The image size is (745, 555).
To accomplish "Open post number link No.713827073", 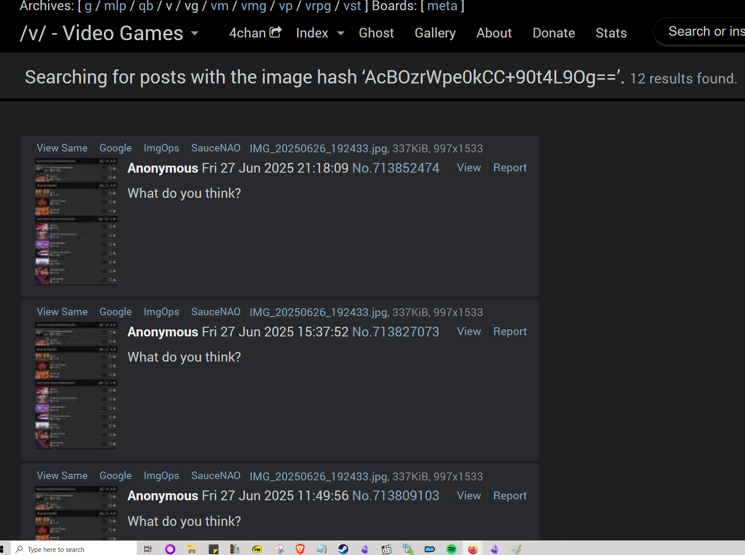I will (395, 332).
